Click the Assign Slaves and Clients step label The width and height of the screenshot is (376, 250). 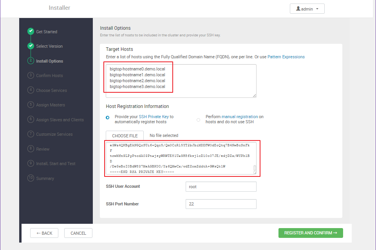[x=60, y=120]
